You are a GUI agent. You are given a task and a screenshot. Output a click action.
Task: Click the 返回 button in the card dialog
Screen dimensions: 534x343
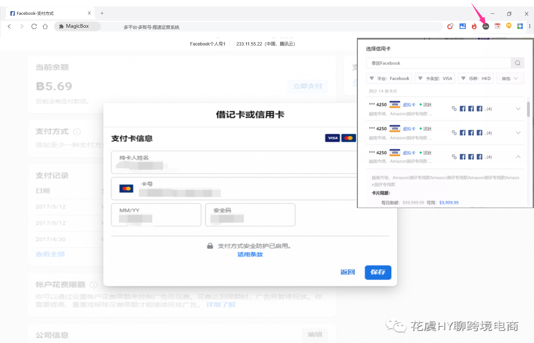coord(348,272)
